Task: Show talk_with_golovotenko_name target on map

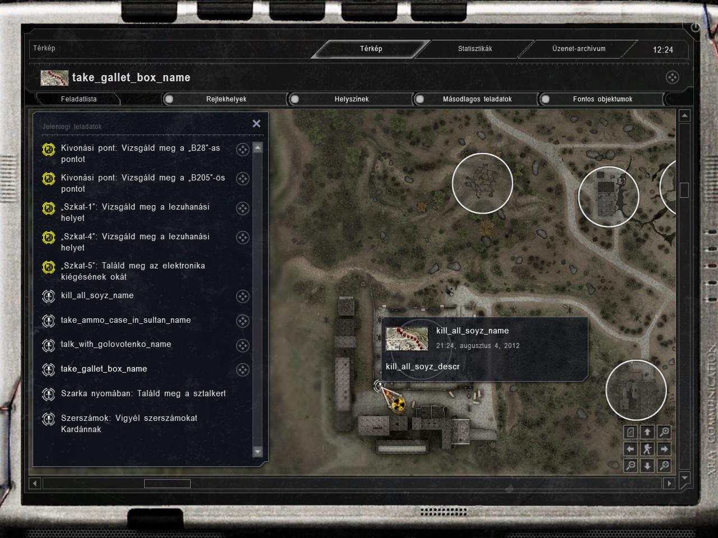Action: pyautogui.click(x=242, y=345)
